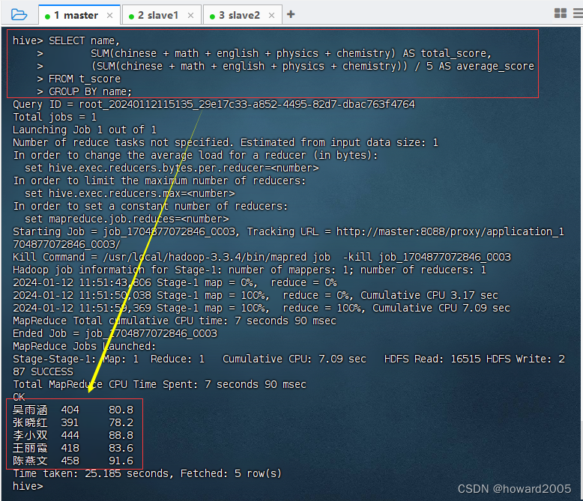The width and height of the screenshot is (583, 501).
Task: Add a new session tab with plus icon
Action: (291, 14)
